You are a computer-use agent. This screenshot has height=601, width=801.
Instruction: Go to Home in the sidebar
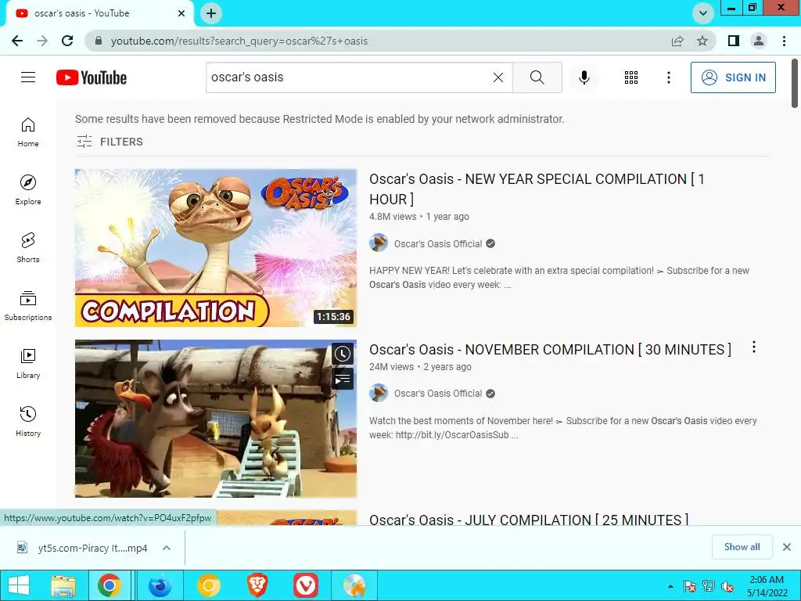[x=28, y=132]
